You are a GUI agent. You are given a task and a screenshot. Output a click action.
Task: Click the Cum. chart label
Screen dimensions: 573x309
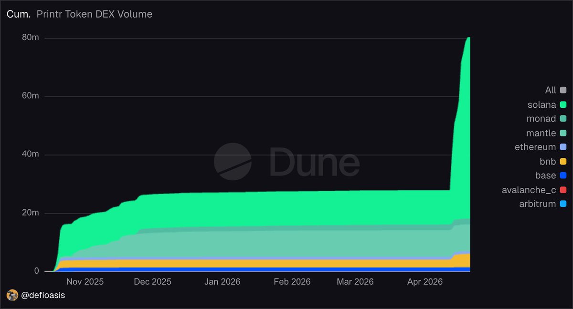point(18,14)
